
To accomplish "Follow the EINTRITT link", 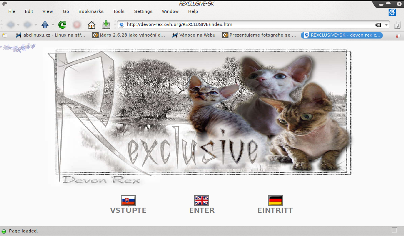I will coord(275,210).
